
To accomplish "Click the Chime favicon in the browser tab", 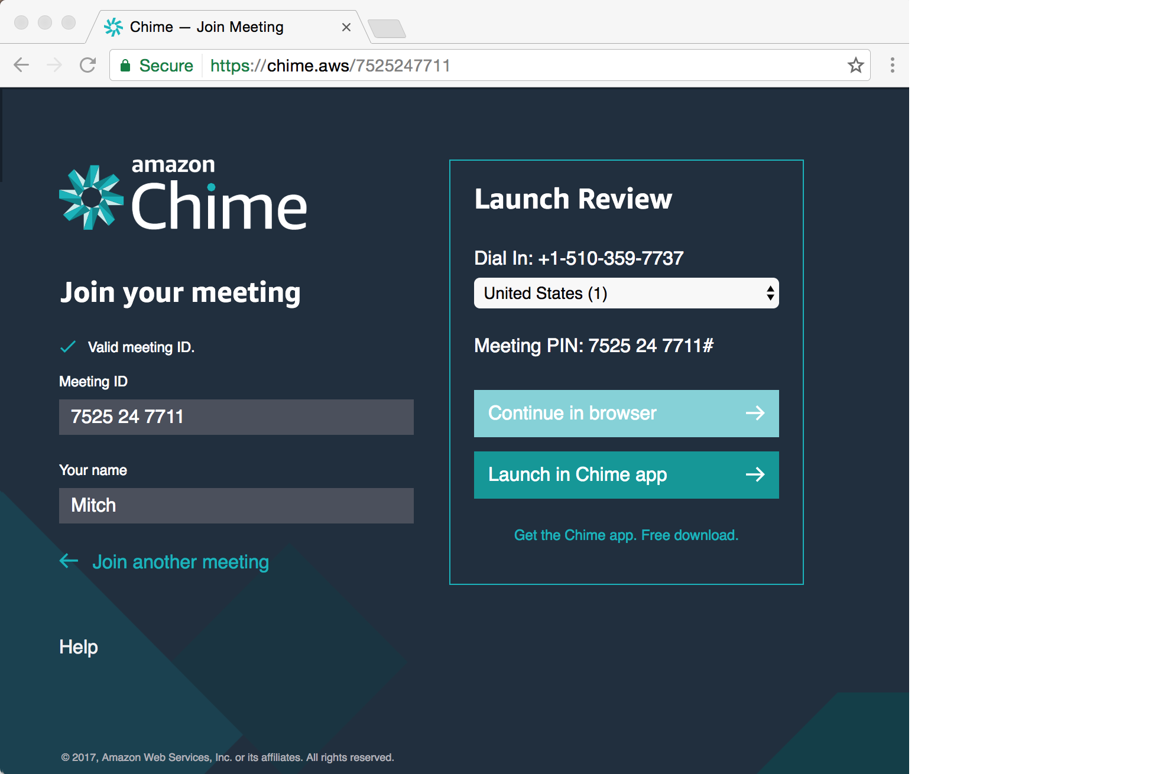I will point(113,27).
